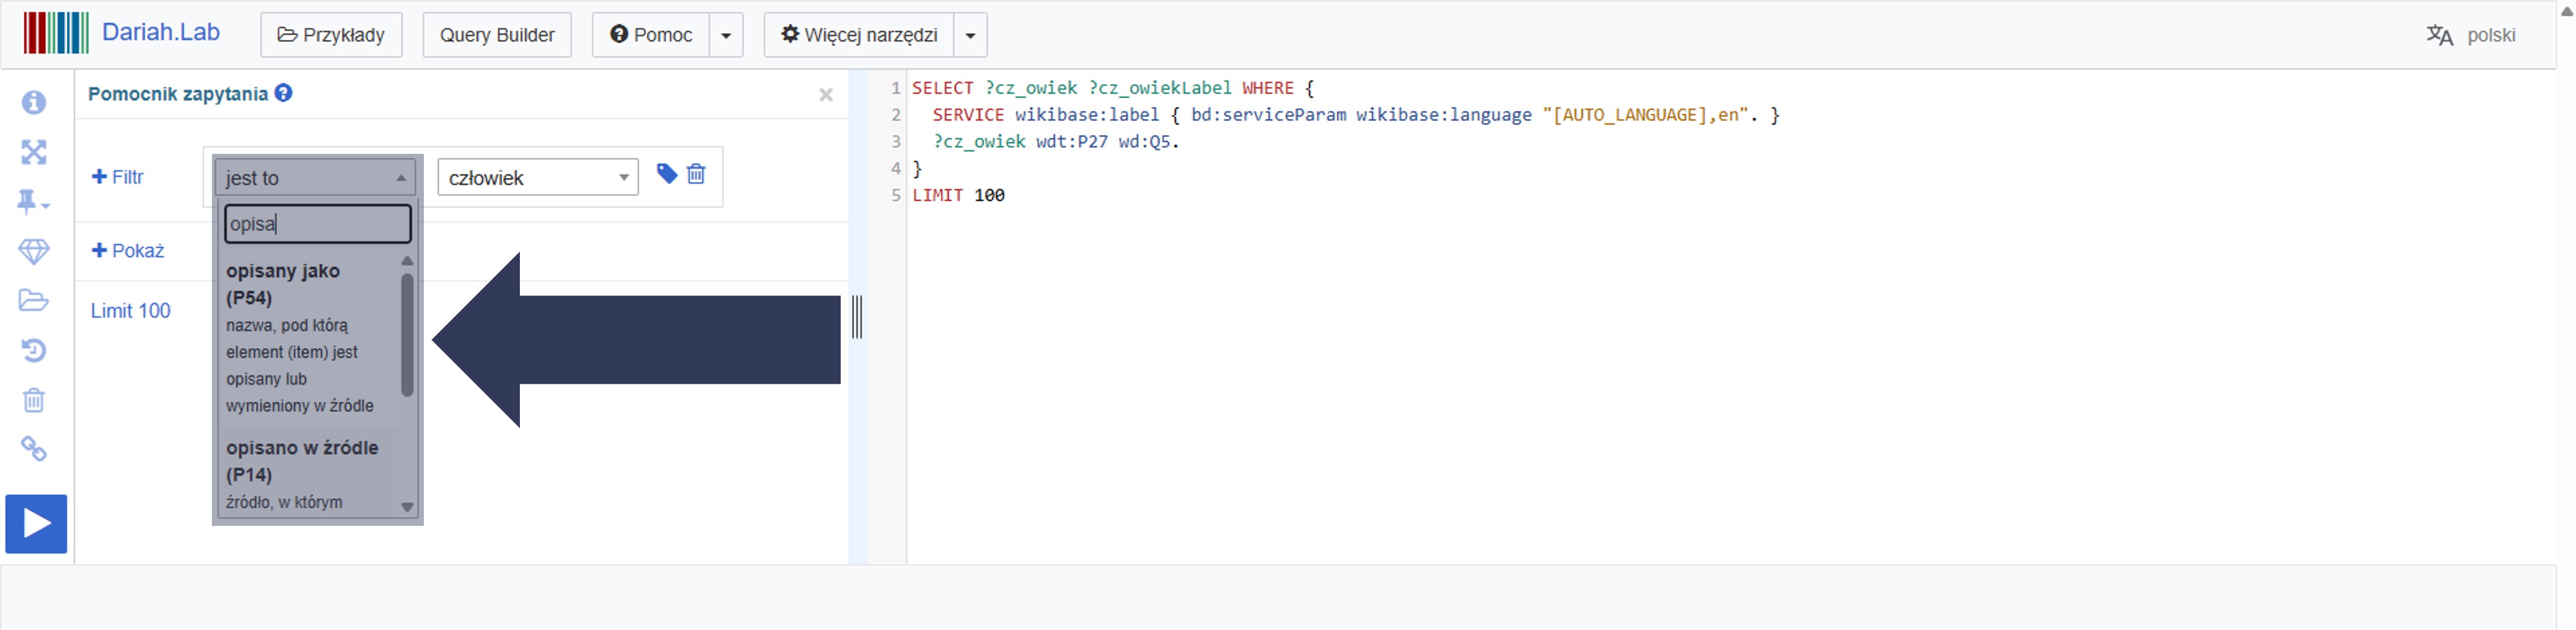Expand the Pomoc dropdown arrow
Screen dimensions: 2576x630
[726, 36]
